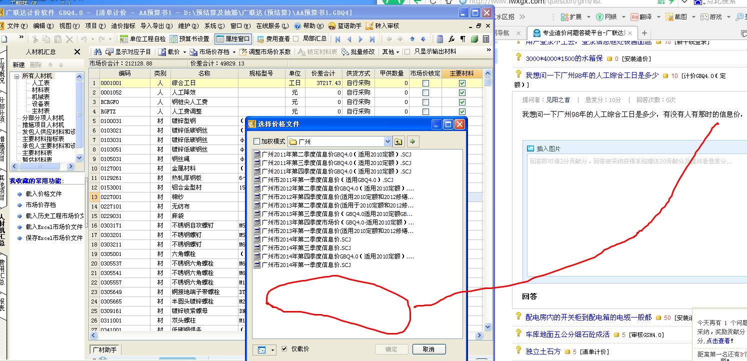Click green arrow icon in price dialog
The height and width of the screenshot is (361, 747).
[412, 141]
